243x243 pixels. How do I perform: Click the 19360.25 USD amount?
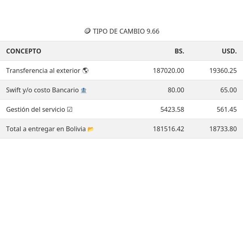(223, 70)
